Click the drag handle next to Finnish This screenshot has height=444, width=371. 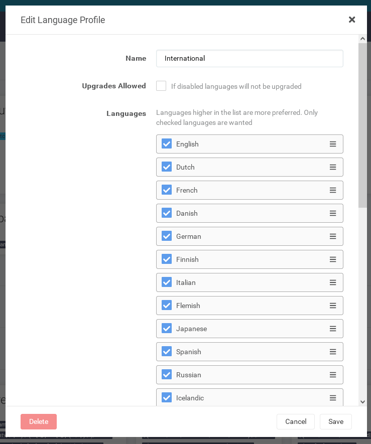(x=333, y=259)
